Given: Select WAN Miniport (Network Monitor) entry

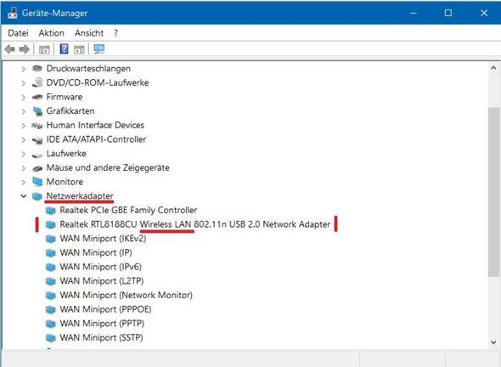Looking at the screenshot, I should [x=127, y=295].
